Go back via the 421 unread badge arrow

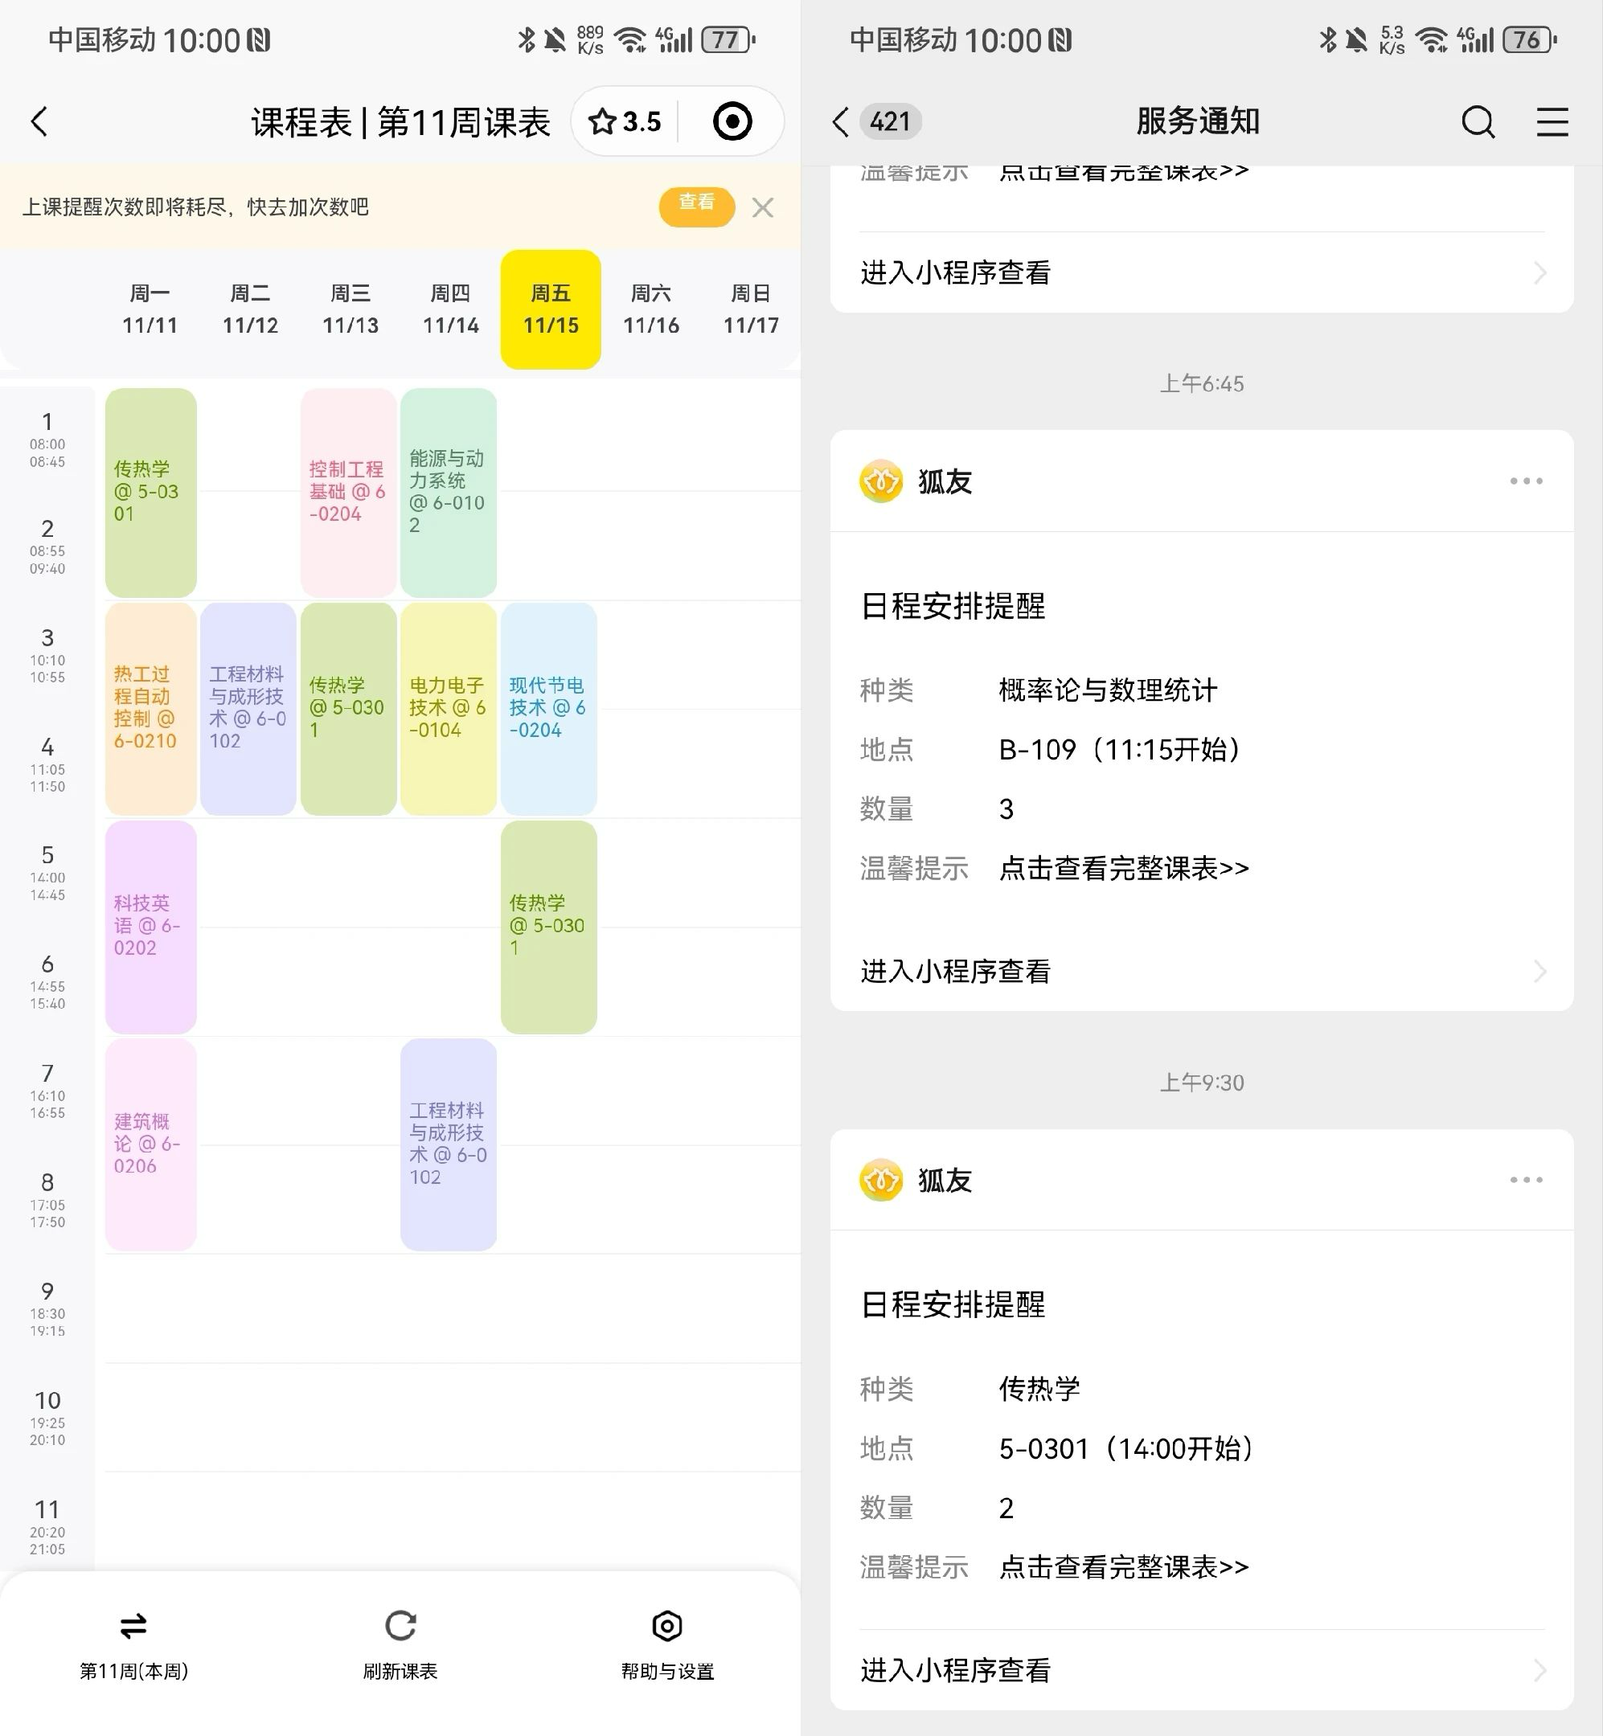(841, 121)
